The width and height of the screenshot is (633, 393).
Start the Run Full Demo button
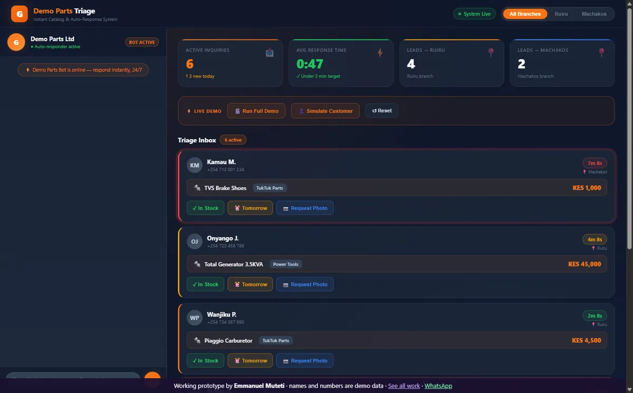pyautogui.click(x=256, y=111)
